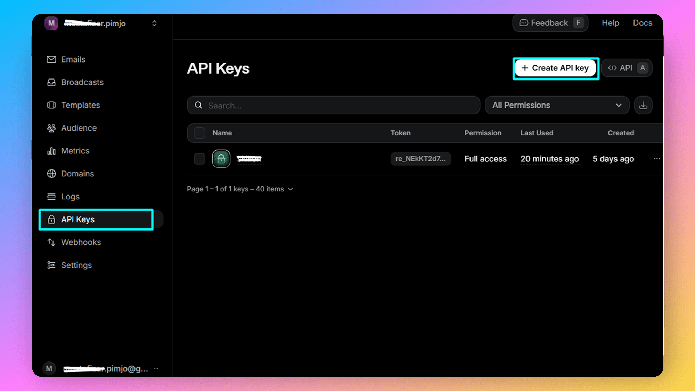Open the Docs link
The width and height of the screenshot is (695, 391).
click(642, 23)
